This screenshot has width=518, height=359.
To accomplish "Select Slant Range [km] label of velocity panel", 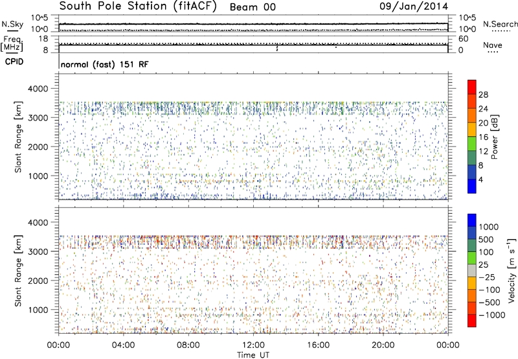I will [18, 271].
